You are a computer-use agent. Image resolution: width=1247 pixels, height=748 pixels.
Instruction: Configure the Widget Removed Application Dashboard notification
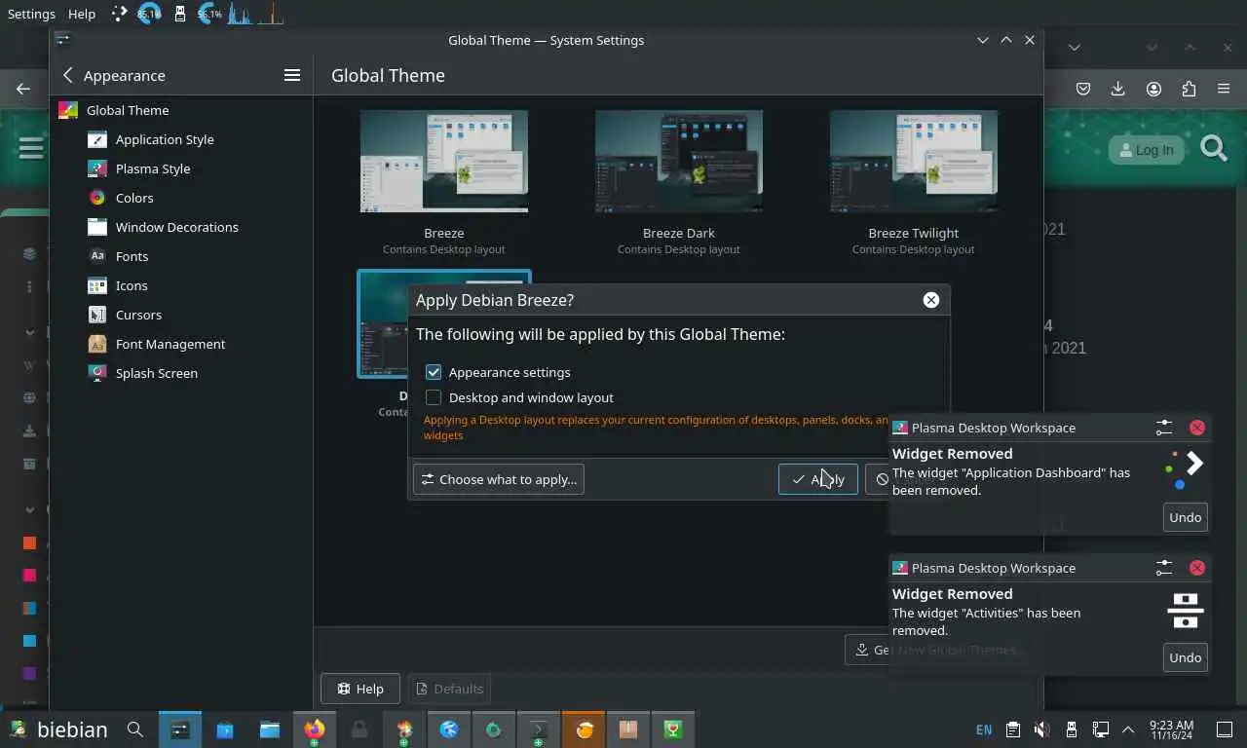click(x=1164, y=428)
